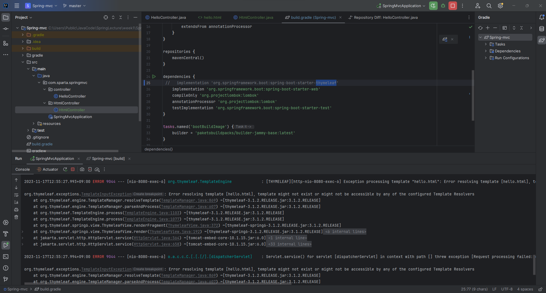The height and width of the screenshot is (293, 546).
Task: Run the dependencies block gutter arrow
Action: [x=154, y=77]
